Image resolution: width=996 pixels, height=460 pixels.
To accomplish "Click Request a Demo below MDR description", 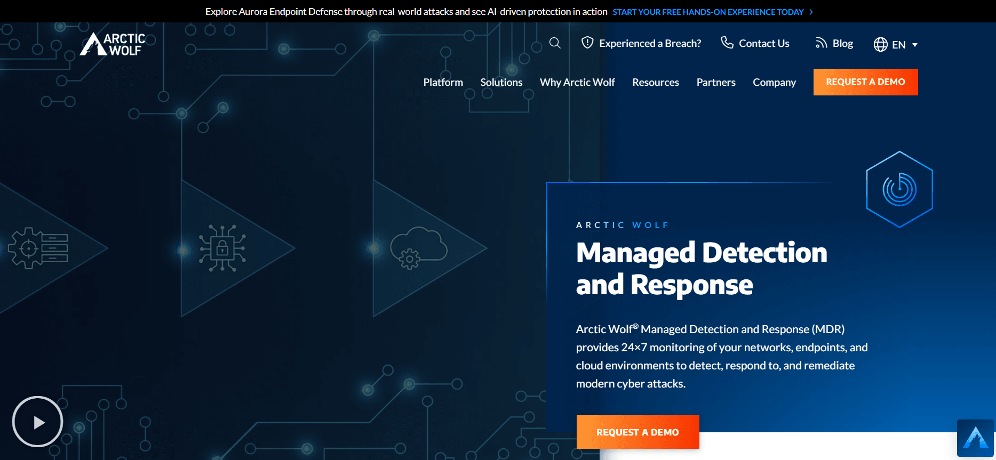I will [638, 432].
